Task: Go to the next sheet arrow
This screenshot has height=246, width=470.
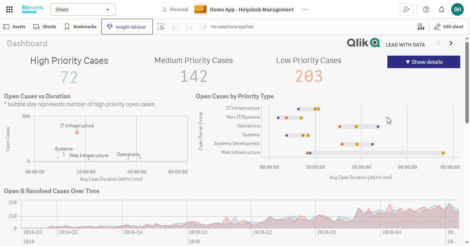Action: click(x=451, y=43)
